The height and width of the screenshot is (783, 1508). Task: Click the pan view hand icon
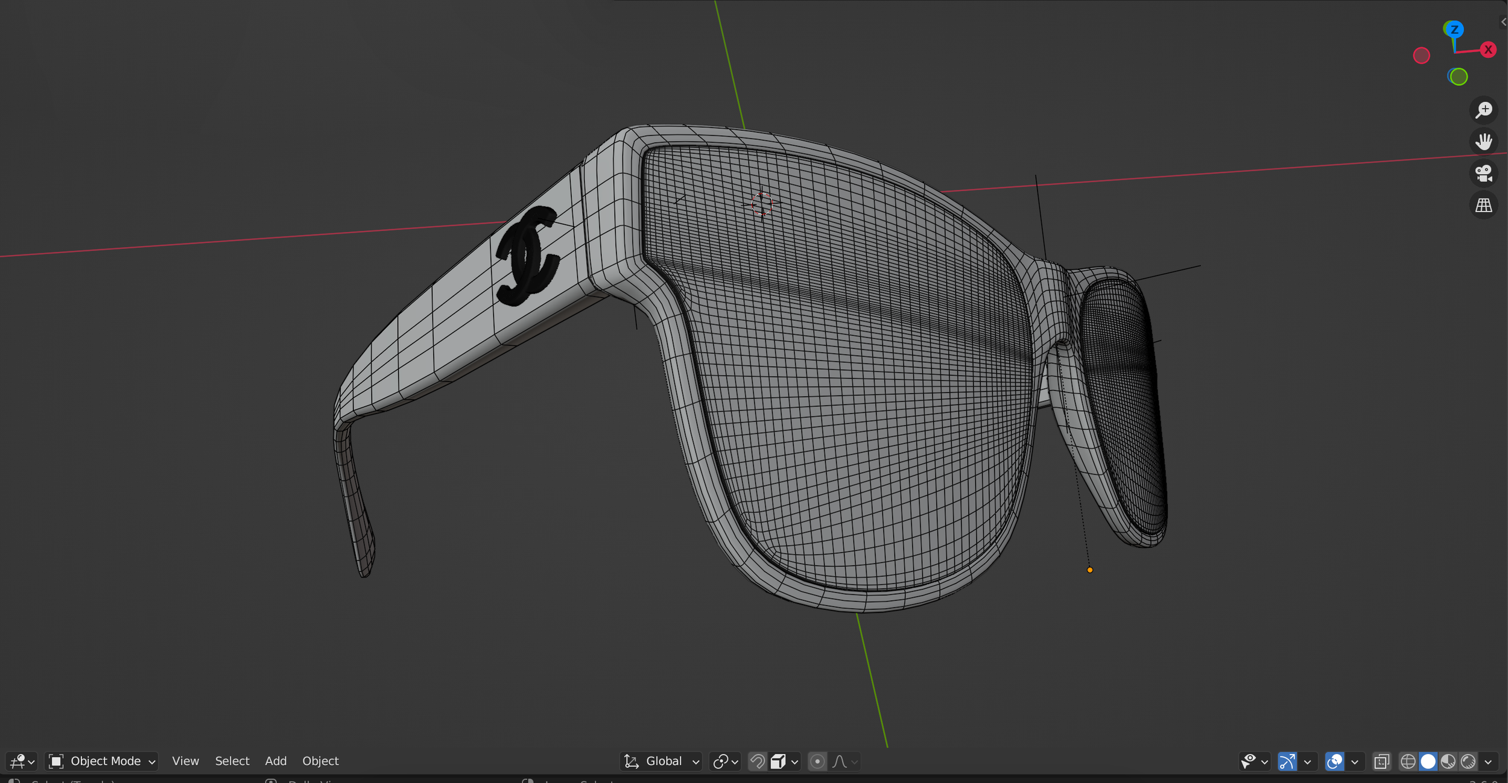click(1483, 142)
